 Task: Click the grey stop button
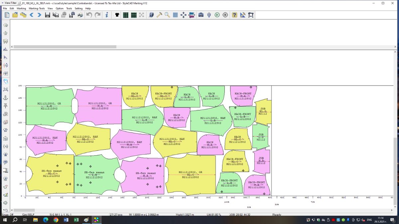coord(225,15)
